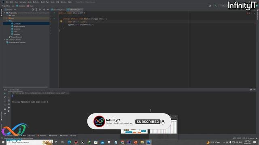
Task: Open Project panel gear options
Action: [44, 10]
